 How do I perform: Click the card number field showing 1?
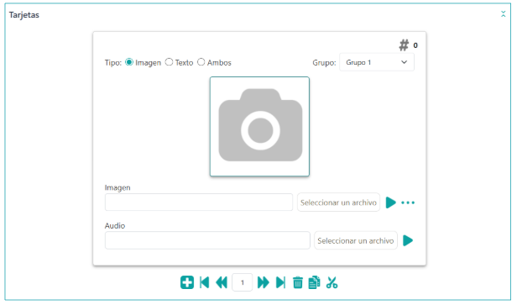tap(243, 282)
